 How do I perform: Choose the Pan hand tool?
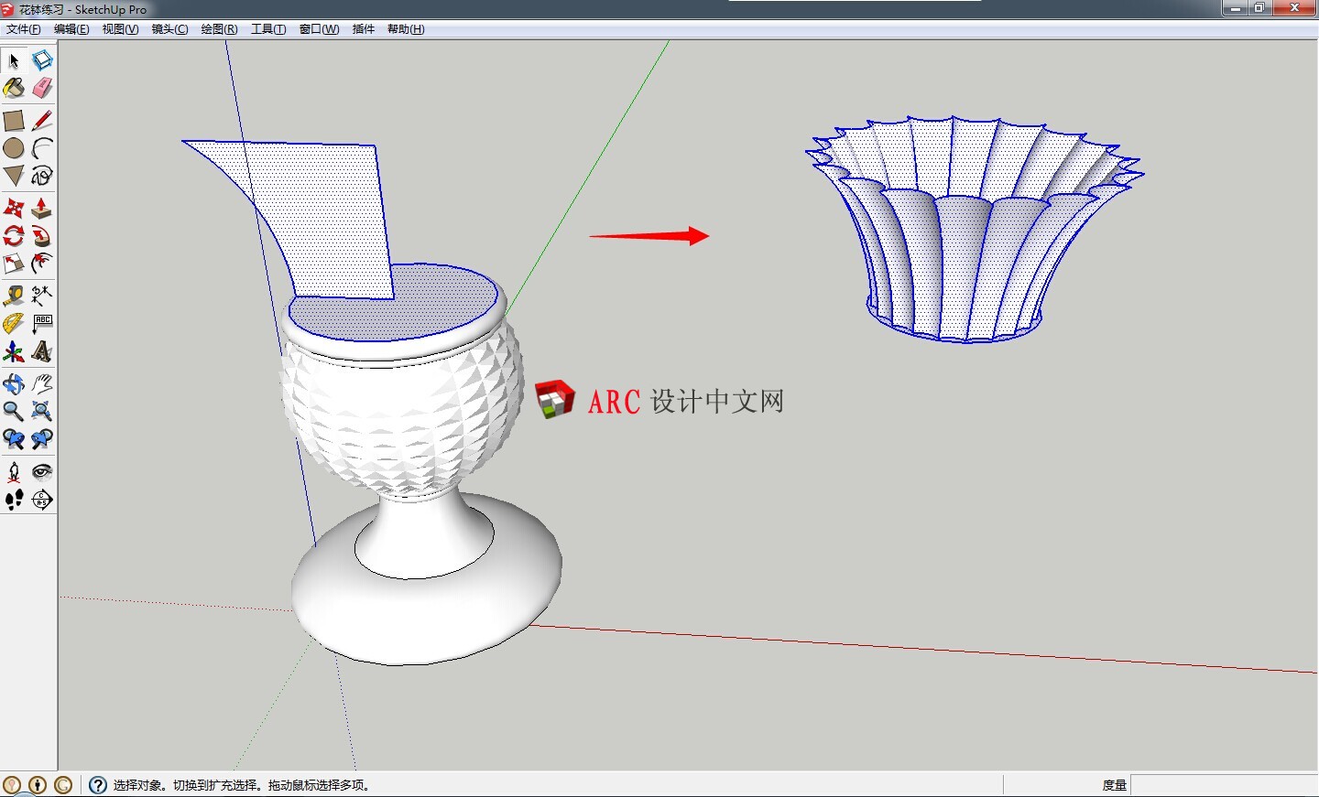coord(42,383)
